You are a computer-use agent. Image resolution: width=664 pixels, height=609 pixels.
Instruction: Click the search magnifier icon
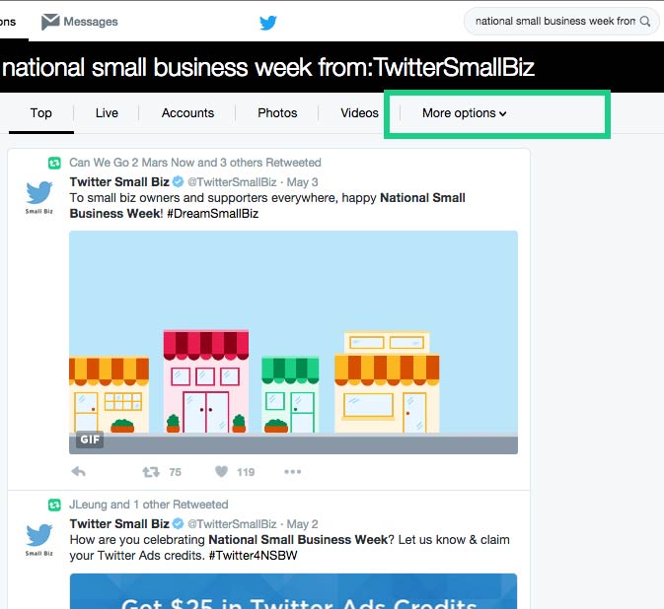click(644, 21)
